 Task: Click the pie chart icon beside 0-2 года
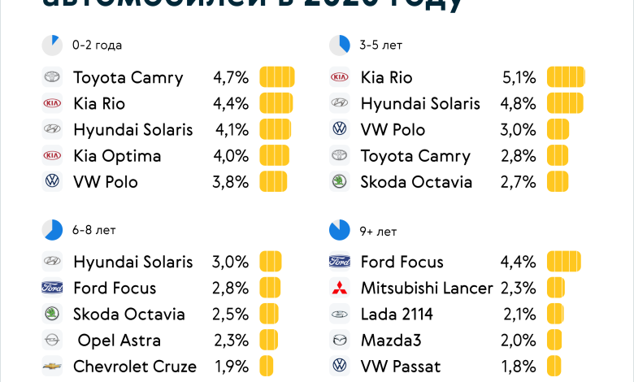pos(52,46)
